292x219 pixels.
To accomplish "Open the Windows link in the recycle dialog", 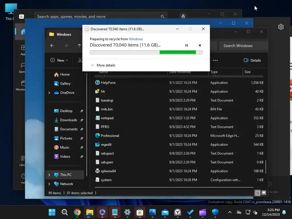I will coord(136,39).
